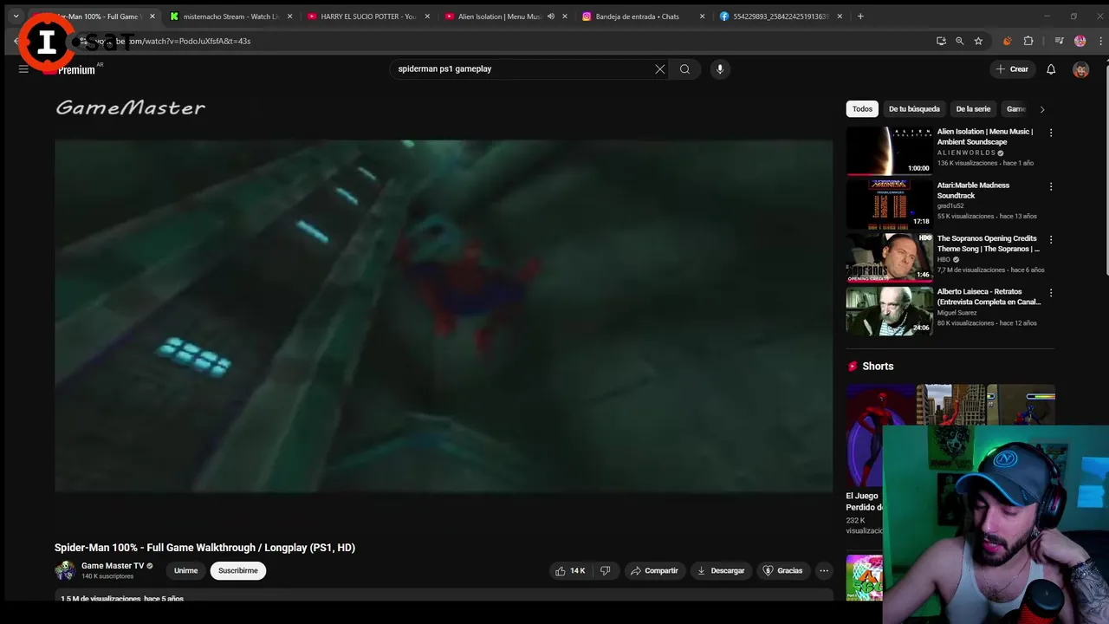Open options for Alien Isolation recommended video
This screenshot has width=1109, height=624.
pos(1051,133)
